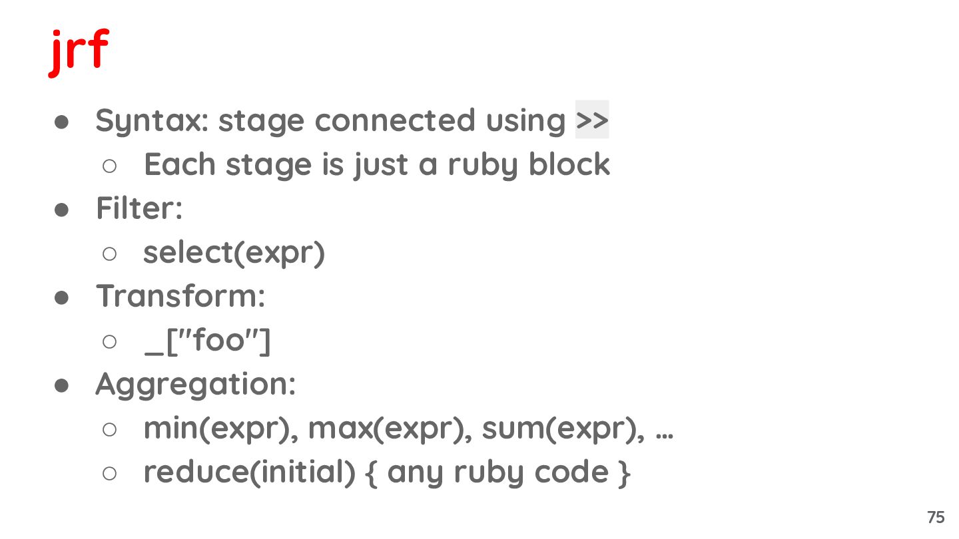Viewport: 959px width, 539px height.
Task: Click the highlighted ">>" operator
Action: click(x=592, y=120)
